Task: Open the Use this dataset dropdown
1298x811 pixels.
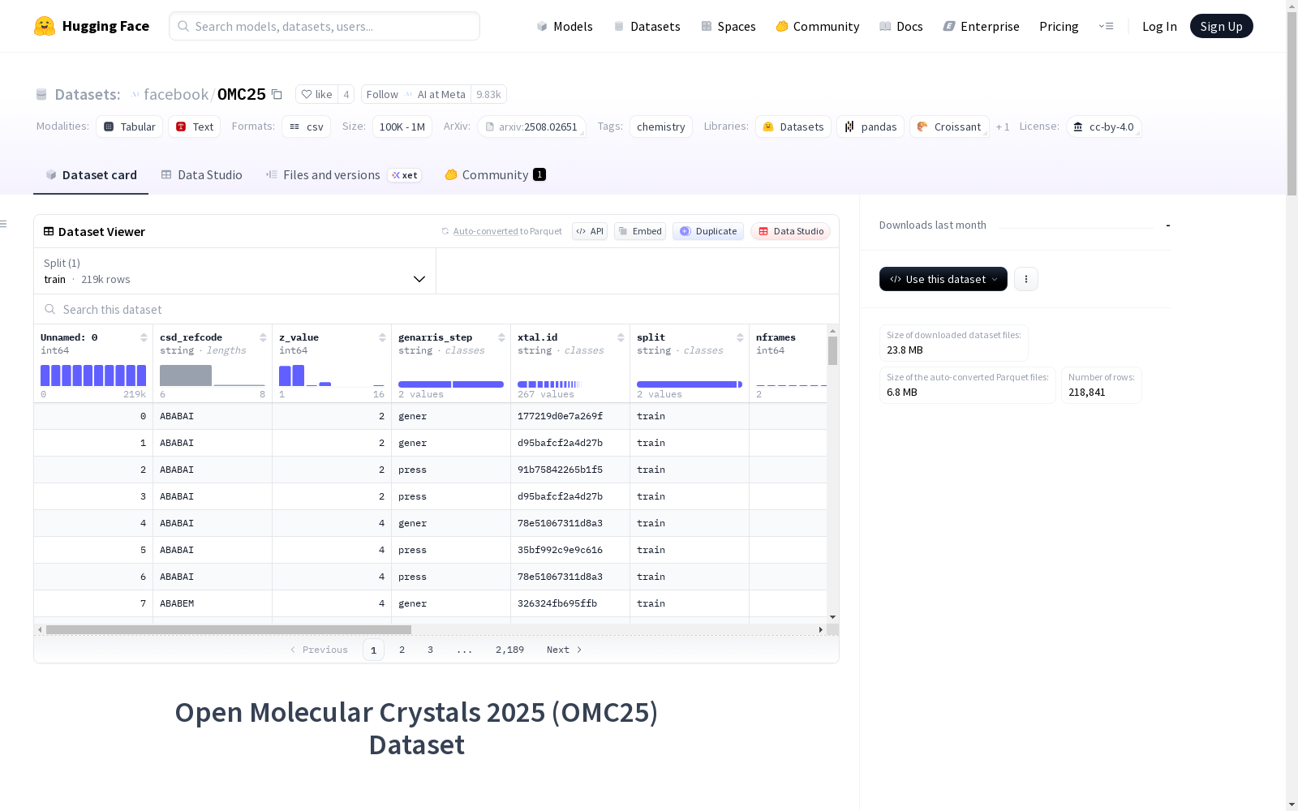Action: [x=943, y=279]
